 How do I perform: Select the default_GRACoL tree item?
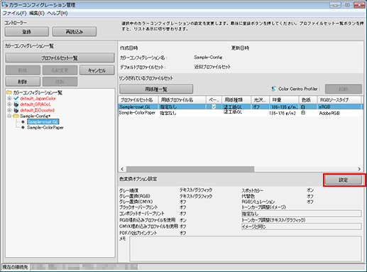[x=35, y=104]
